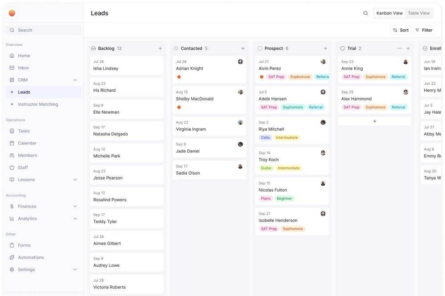Click the Cello tag on Riya Mitchell
Viewport: 445px width, 296px height.
point(265,138)
